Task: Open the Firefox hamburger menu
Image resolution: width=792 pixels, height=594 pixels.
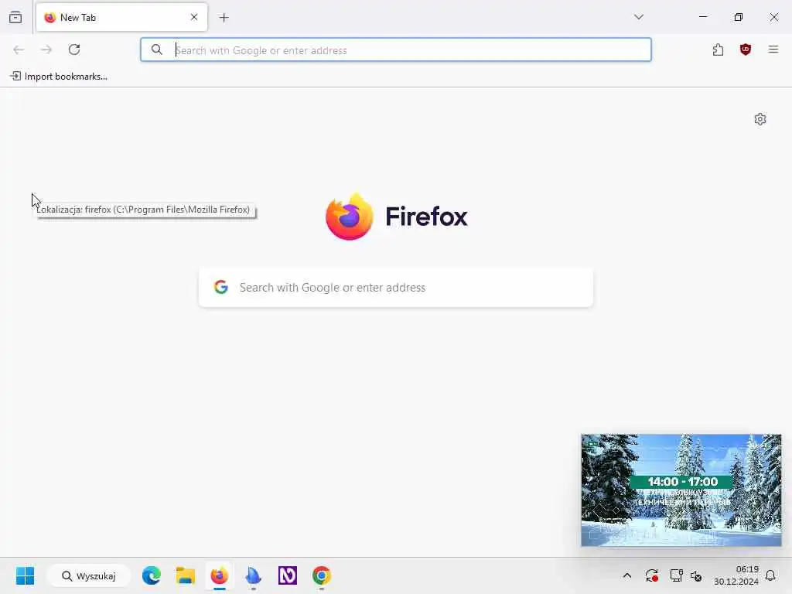Action: tap(773, 49)
